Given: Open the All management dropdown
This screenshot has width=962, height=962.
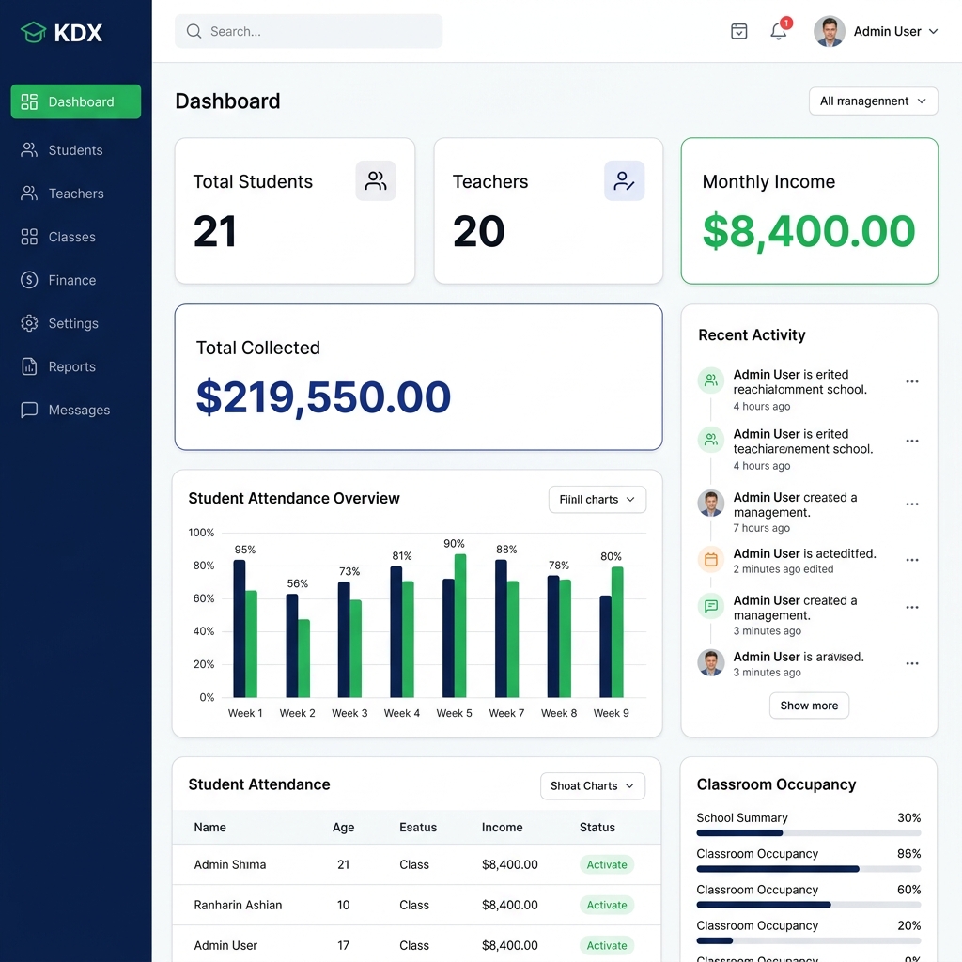Looking at the screenshot, I should coord(873,101).
